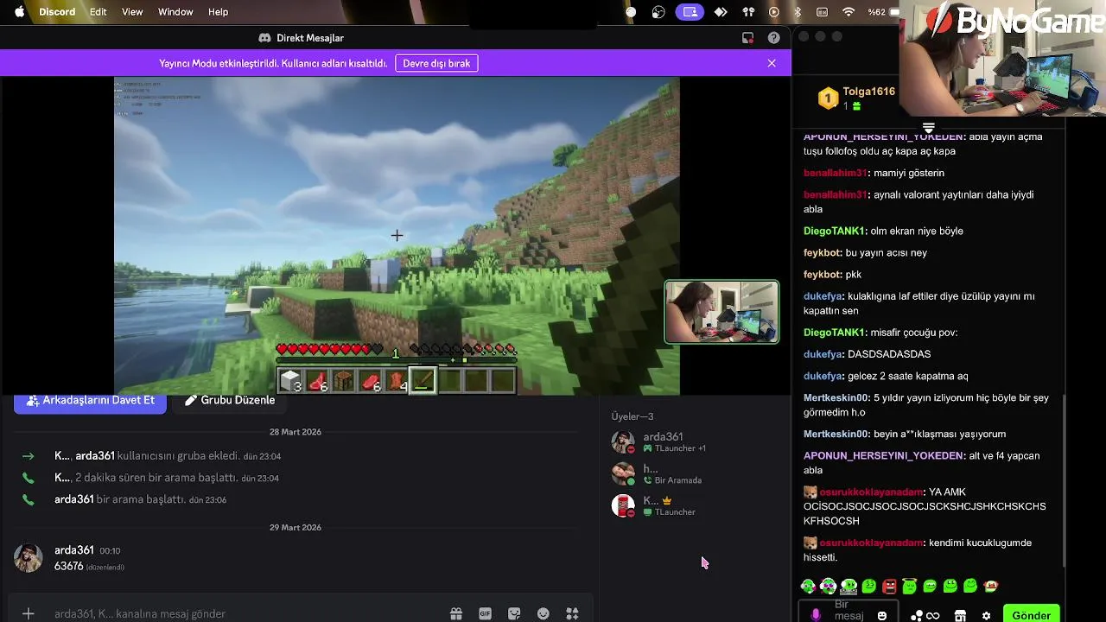
Task: Open Discord help question mark icon
Action: pos(773,38)
